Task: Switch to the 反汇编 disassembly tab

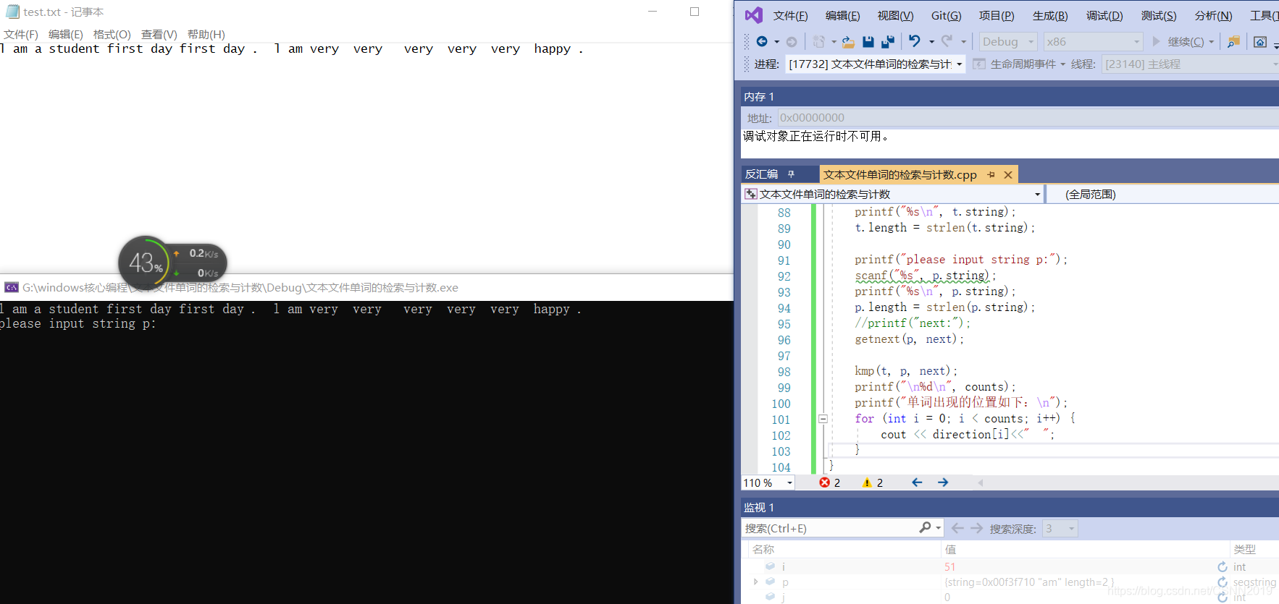Action: pyautogui.click(x=762, y=174)
